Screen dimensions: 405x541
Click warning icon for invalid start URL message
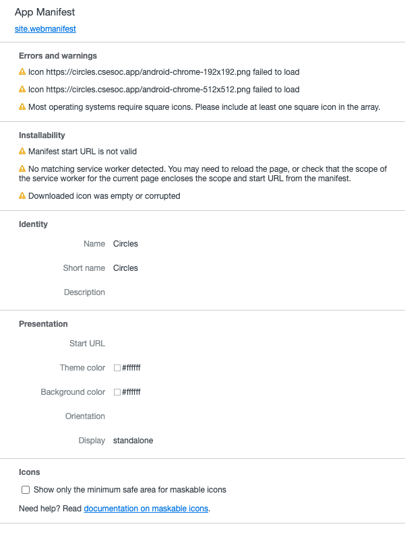click(x=21, y=152)
